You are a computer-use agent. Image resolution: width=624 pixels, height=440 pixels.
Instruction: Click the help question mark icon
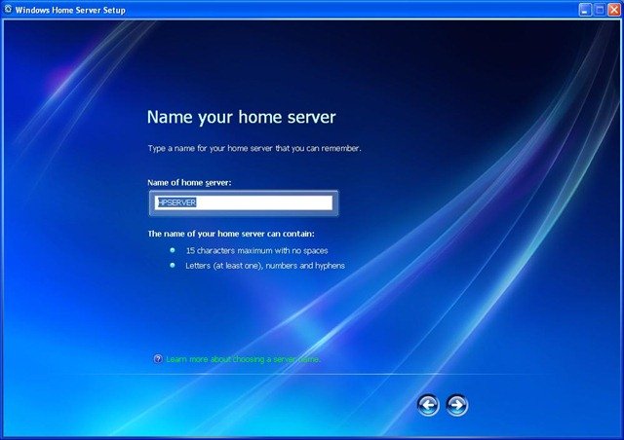point(158,359)
